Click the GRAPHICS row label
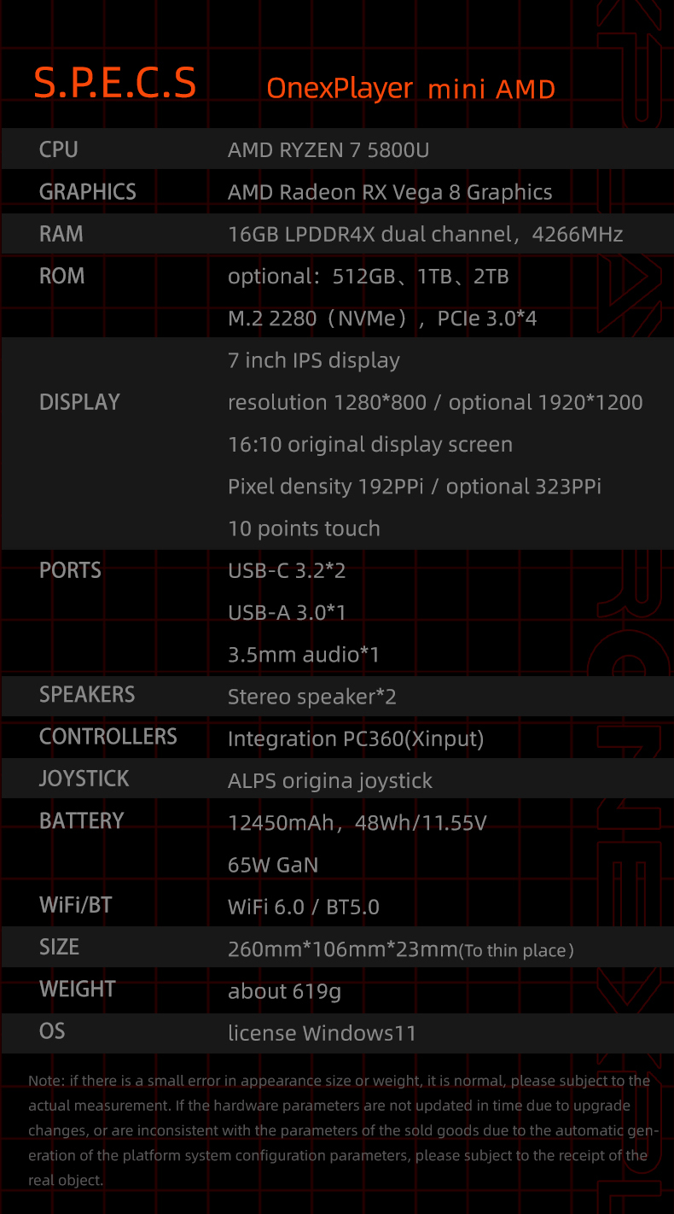 click(88, 192)
